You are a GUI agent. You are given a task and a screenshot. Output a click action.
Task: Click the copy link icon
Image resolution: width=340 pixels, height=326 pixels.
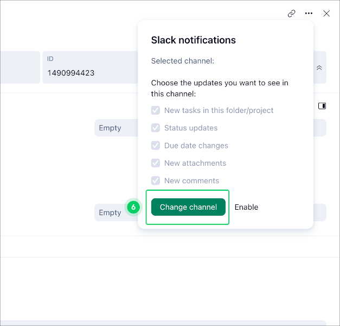(291, 14)
